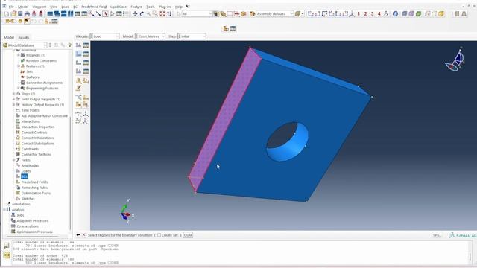
Task: Click the Auto-Fit View icon
Action: coord(162,13)
